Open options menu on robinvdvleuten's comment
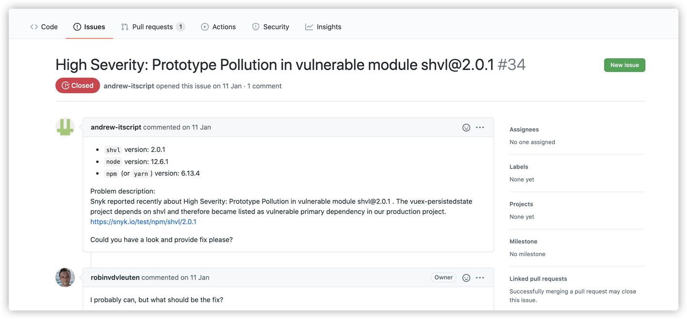The height and width of the screenshot is (319, 687). (x=480, y=278)
